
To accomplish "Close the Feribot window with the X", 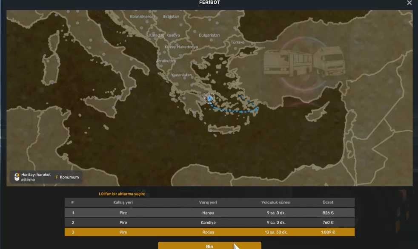I will [409, 3].
